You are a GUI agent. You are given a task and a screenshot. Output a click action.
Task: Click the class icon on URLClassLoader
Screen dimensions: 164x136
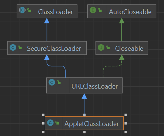coord(52,82)
